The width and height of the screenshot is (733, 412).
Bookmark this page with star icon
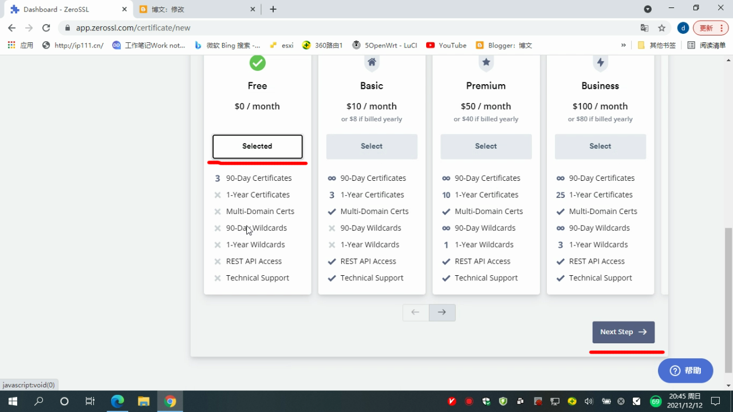[x=662, y=27]
